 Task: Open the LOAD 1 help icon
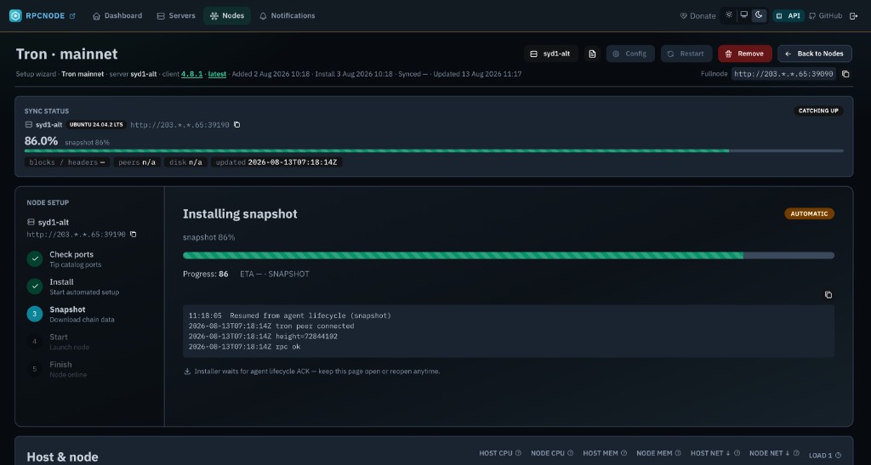tap(838, 455)
